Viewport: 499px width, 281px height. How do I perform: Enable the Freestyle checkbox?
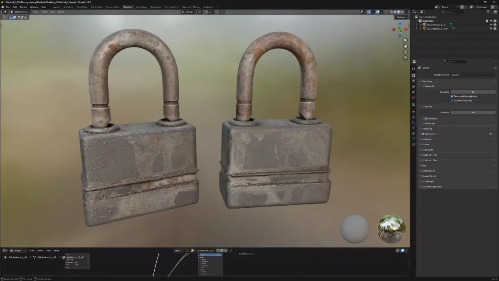tap(423, 182)
